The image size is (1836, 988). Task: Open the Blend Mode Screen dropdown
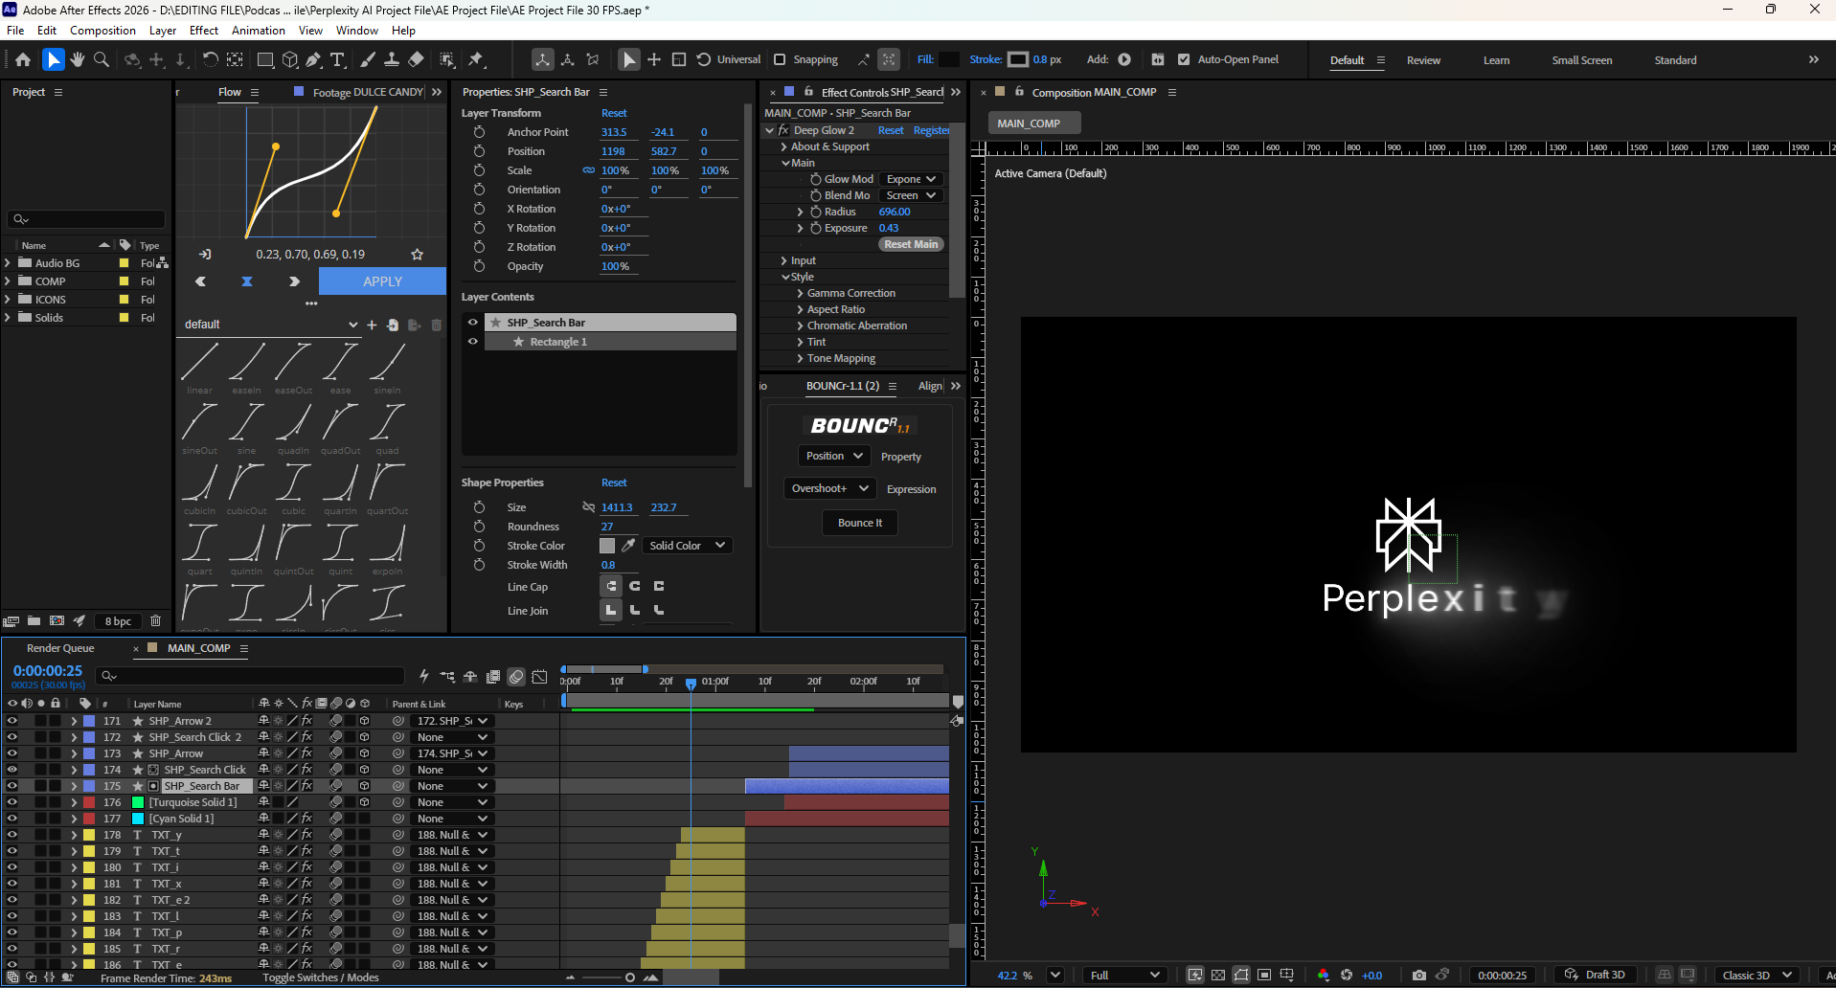click(x=911, y=195)
